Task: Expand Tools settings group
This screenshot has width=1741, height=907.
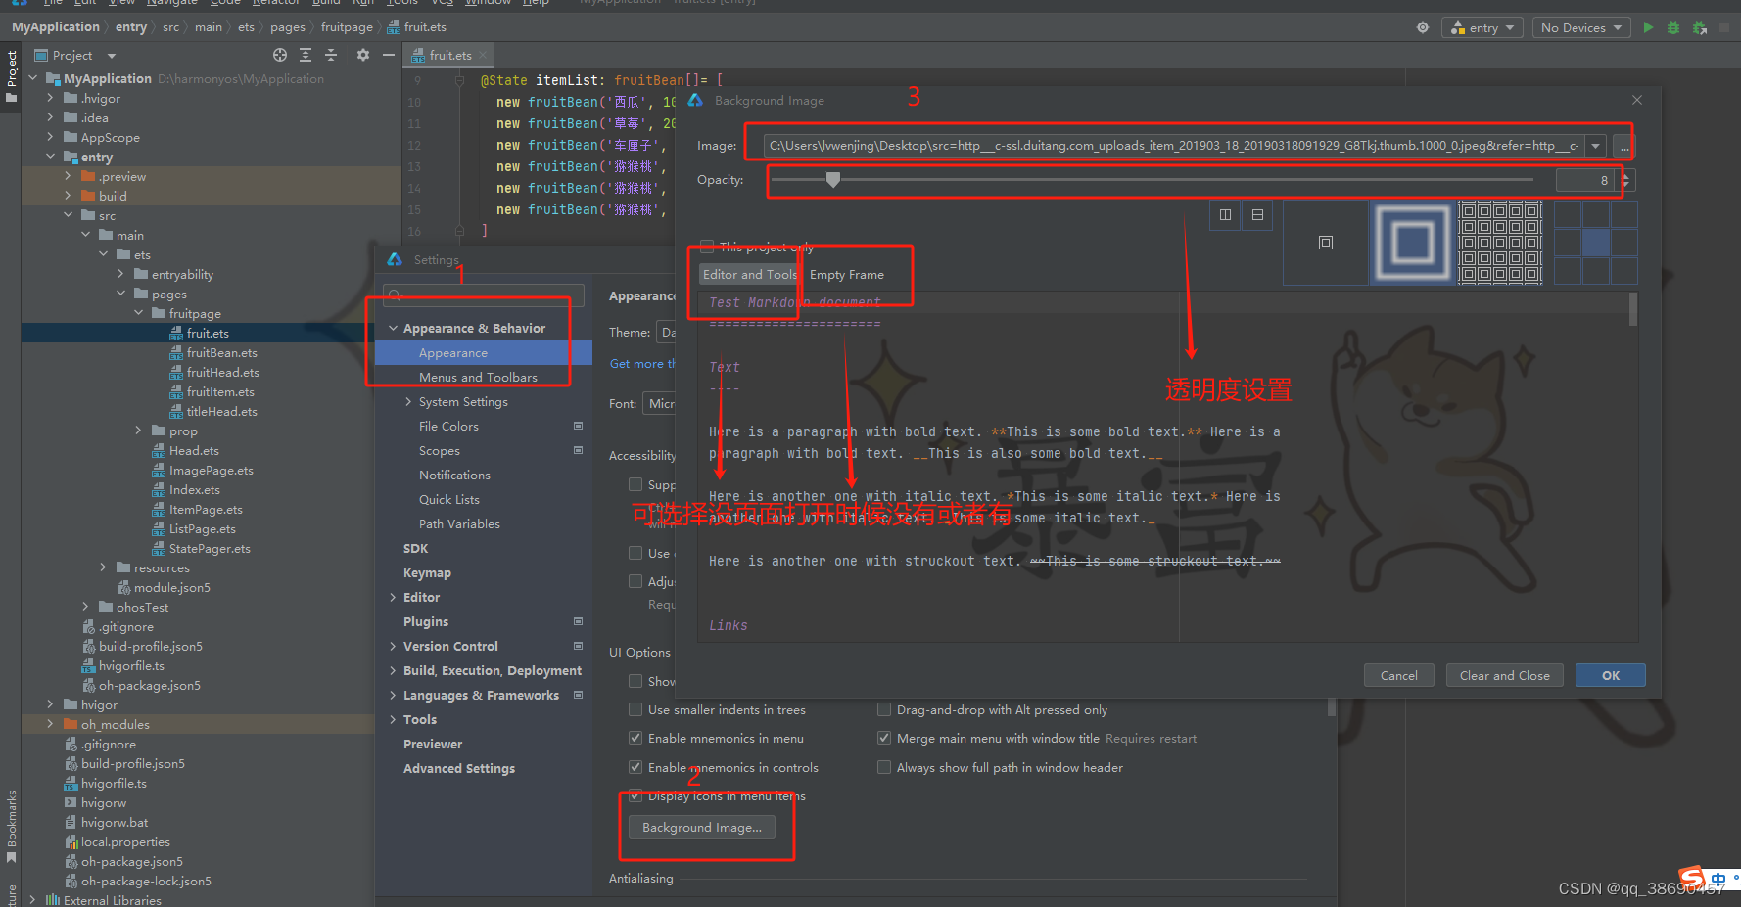Action: coord(394,719)
